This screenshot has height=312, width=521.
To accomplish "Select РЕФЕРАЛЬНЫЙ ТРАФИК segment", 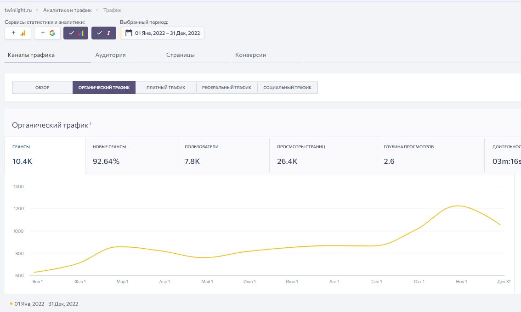I will [227, 88].
